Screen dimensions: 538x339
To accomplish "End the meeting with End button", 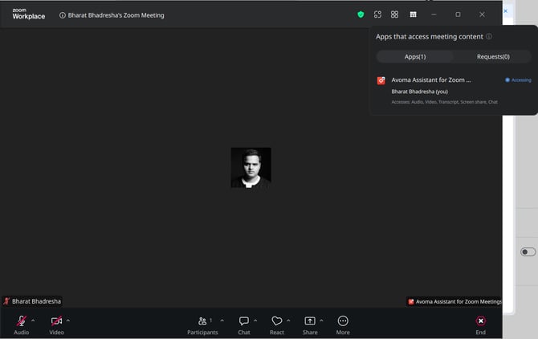I will [480, 325].
